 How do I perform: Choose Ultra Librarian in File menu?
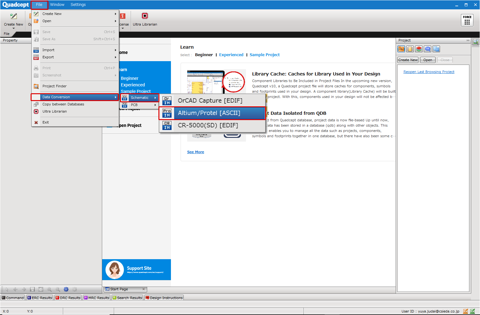click(75, 111)
